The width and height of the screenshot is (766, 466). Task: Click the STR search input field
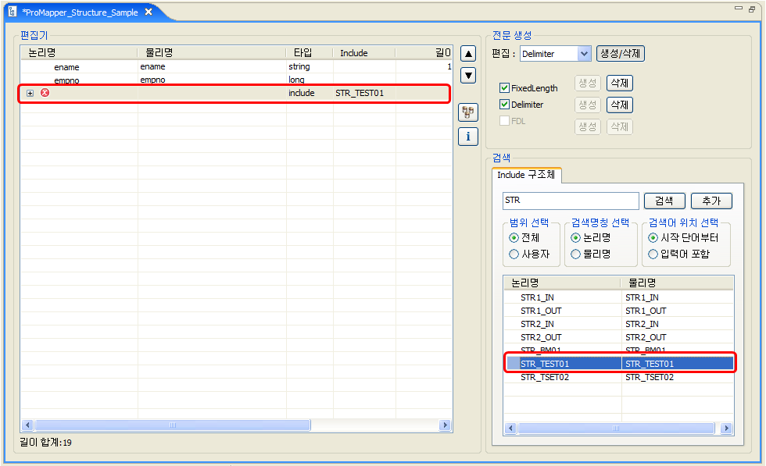click(571, 201)
